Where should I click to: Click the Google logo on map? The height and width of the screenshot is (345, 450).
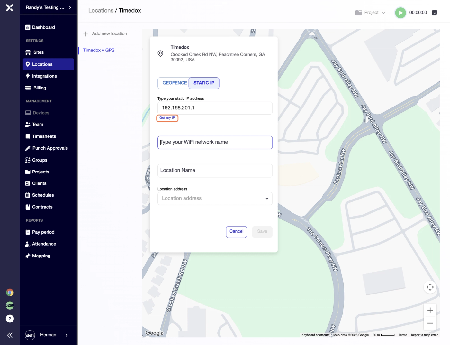tap(154, 333)
